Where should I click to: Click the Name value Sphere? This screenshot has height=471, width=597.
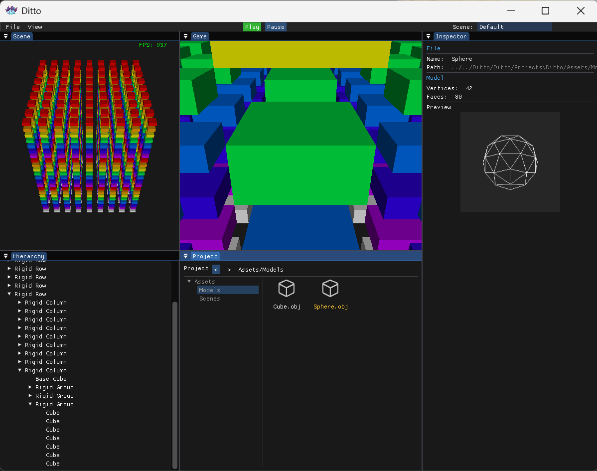tap(462, 59)
